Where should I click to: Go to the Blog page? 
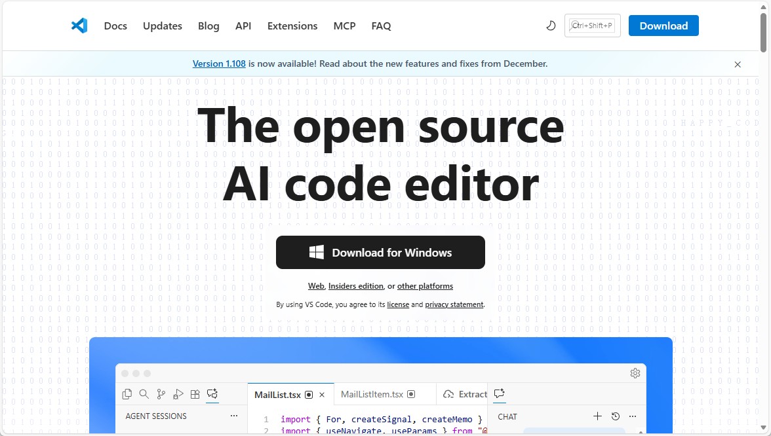(x=208, y=26)
